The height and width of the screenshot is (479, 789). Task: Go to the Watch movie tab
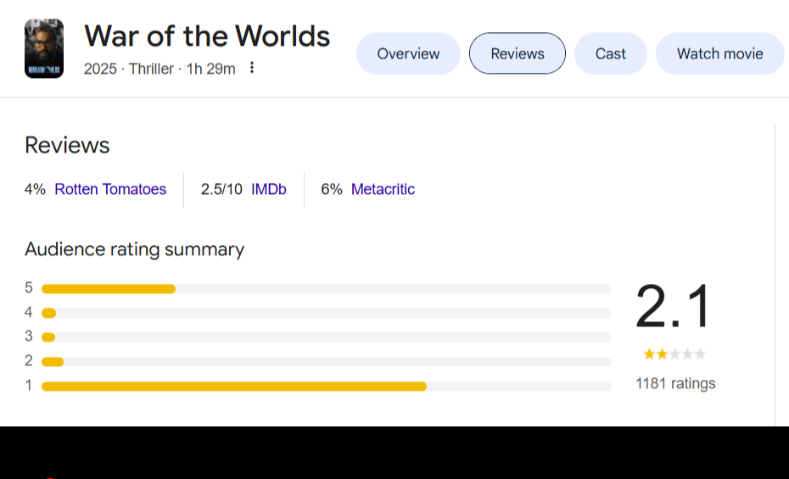[x=719, y=53]
